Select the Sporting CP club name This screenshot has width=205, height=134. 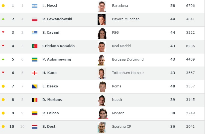(x=121, y=127)
